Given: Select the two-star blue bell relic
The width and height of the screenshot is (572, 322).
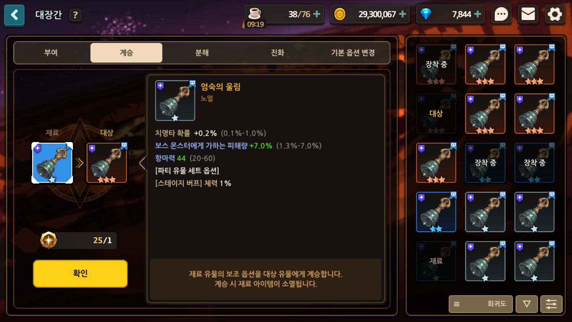Looking at the screenshot, I should (x=436, y=212).
